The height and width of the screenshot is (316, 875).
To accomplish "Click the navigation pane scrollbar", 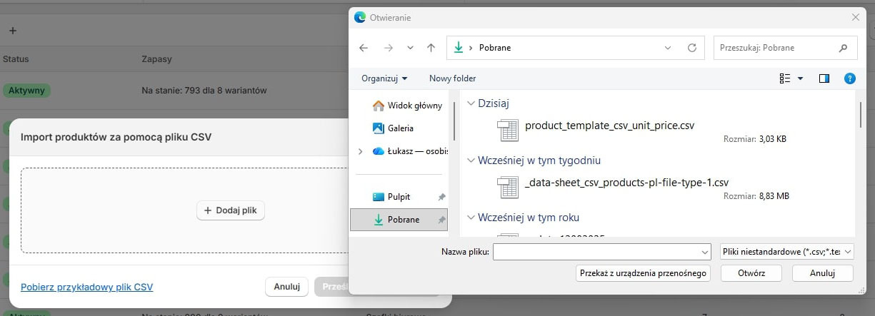I will (454, 121).
